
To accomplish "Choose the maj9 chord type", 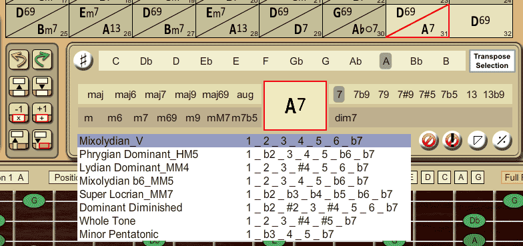I will (x=185, y=95).
